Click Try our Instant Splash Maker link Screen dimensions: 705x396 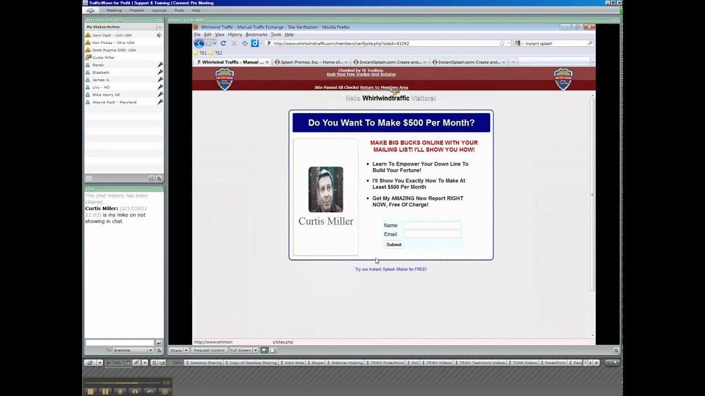tap(391, 269)
